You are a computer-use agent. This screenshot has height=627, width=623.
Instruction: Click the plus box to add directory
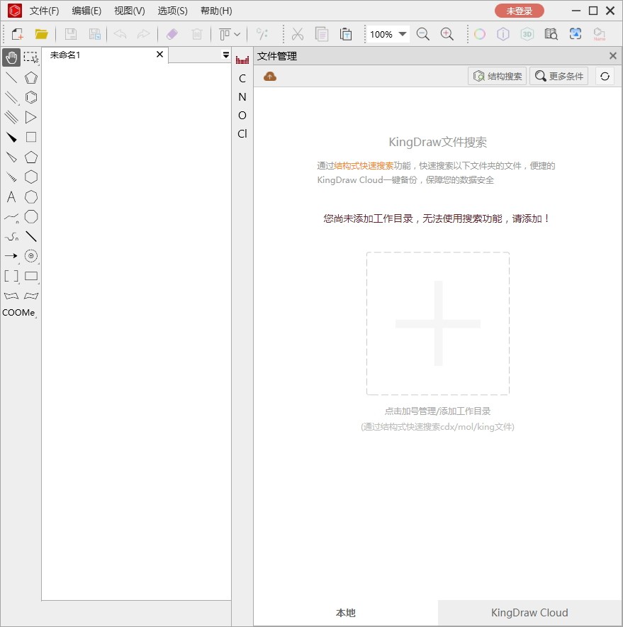[438, 323]
